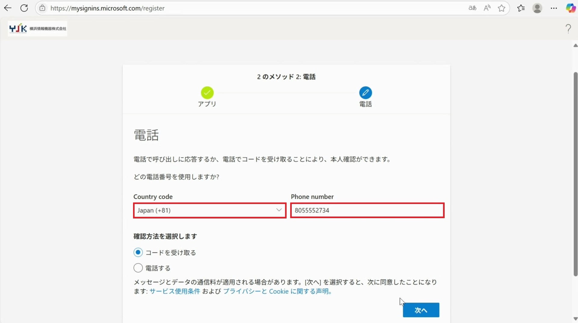Open the favorites list icon
Screen dimensions: 578x323
pos(521,8)
